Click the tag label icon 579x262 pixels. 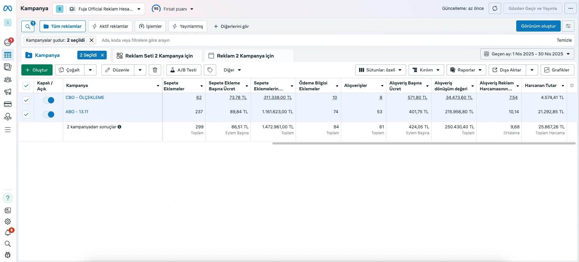pos(210,70)
